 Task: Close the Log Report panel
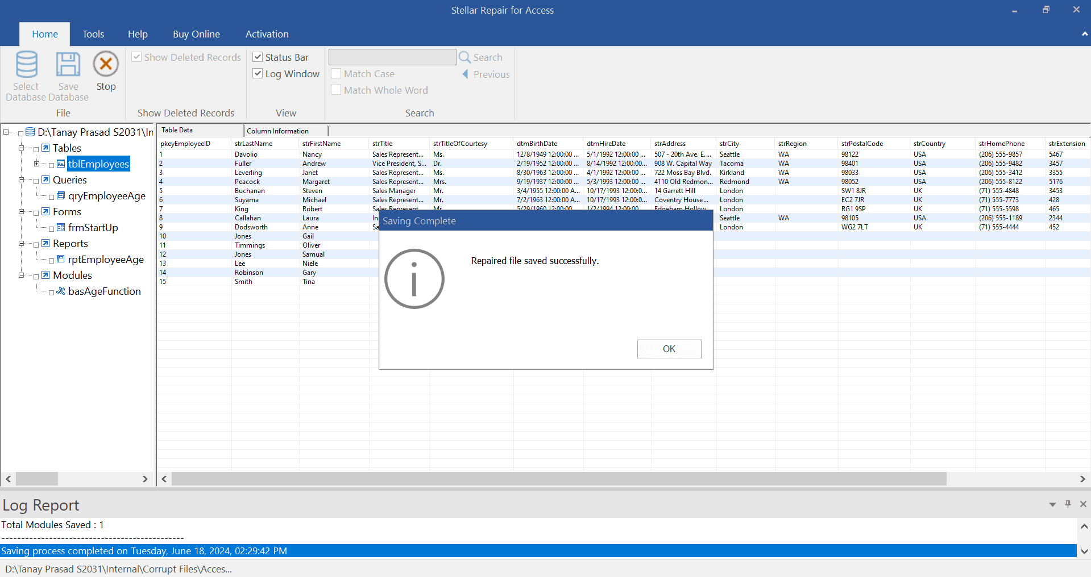point(1083,504)
